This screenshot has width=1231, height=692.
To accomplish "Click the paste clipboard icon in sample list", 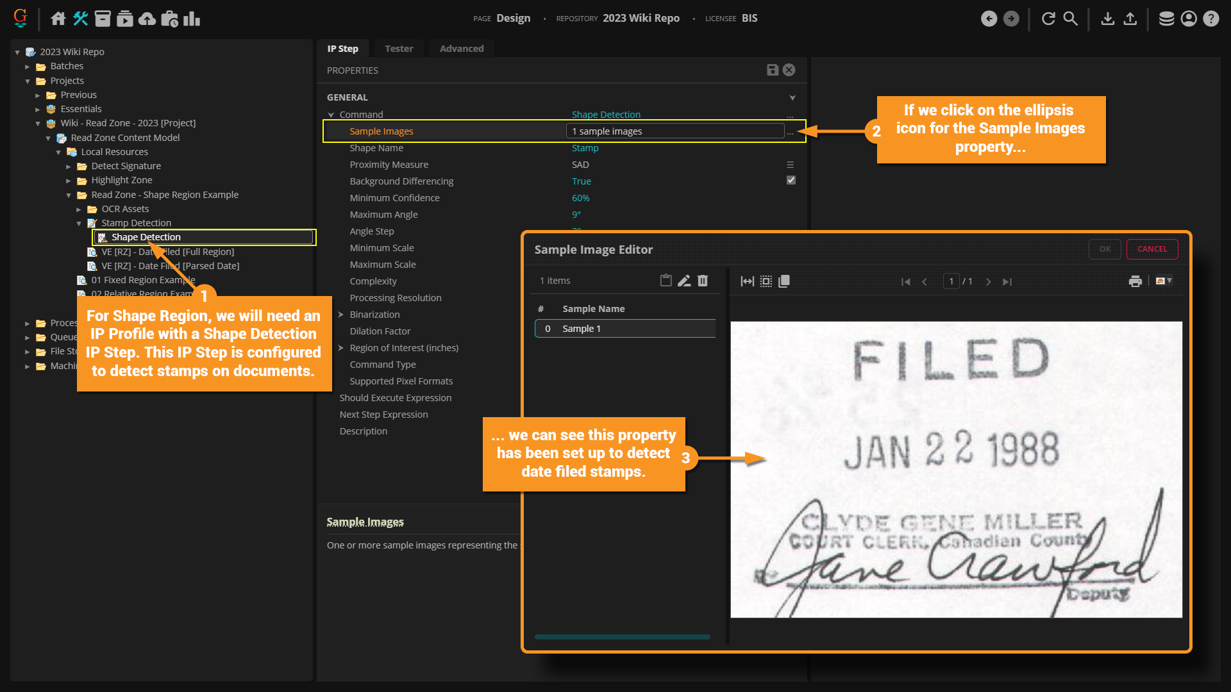I will [x=666, y=281].
